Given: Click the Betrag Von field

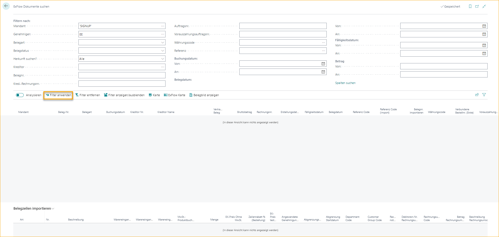Looking at the screenshot, I should (x=444, y=66).
